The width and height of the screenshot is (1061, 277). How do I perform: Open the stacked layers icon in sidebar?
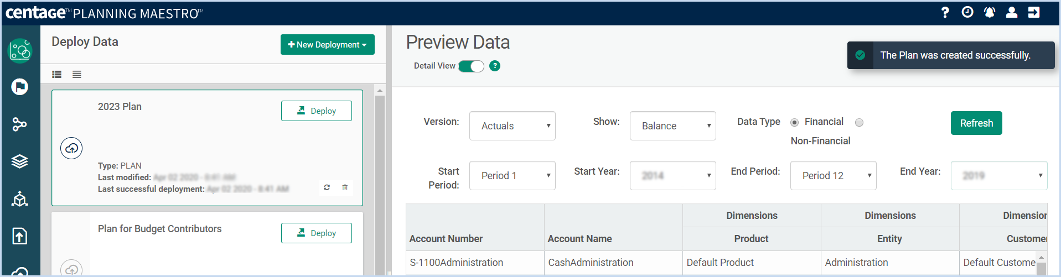(x=20, y=161)
